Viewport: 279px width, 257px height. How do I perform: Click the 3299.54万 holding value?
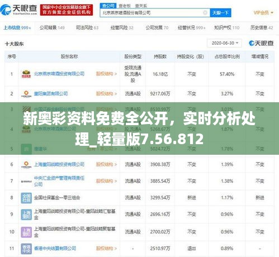(160, 198)
